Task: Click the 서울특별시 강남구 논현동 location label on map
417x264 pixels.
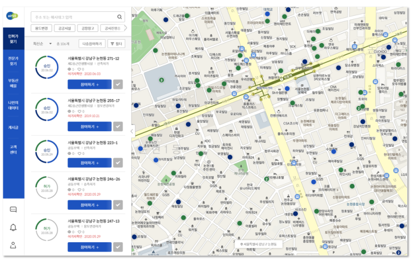Action: [x=259, y=244]
